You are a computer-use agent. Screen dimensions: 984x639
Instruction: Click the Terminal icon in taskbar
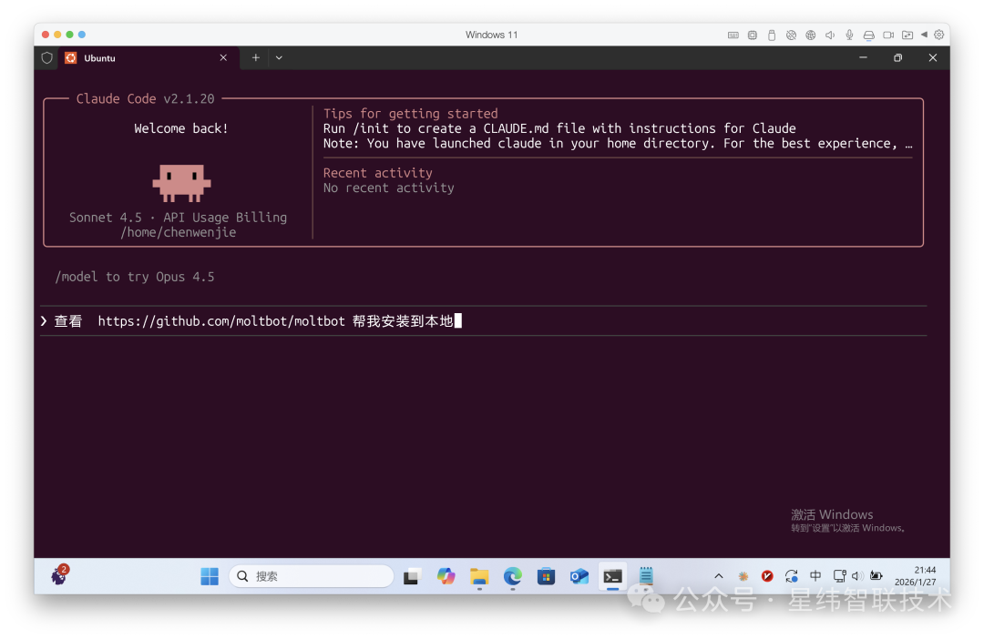[613, 576]
